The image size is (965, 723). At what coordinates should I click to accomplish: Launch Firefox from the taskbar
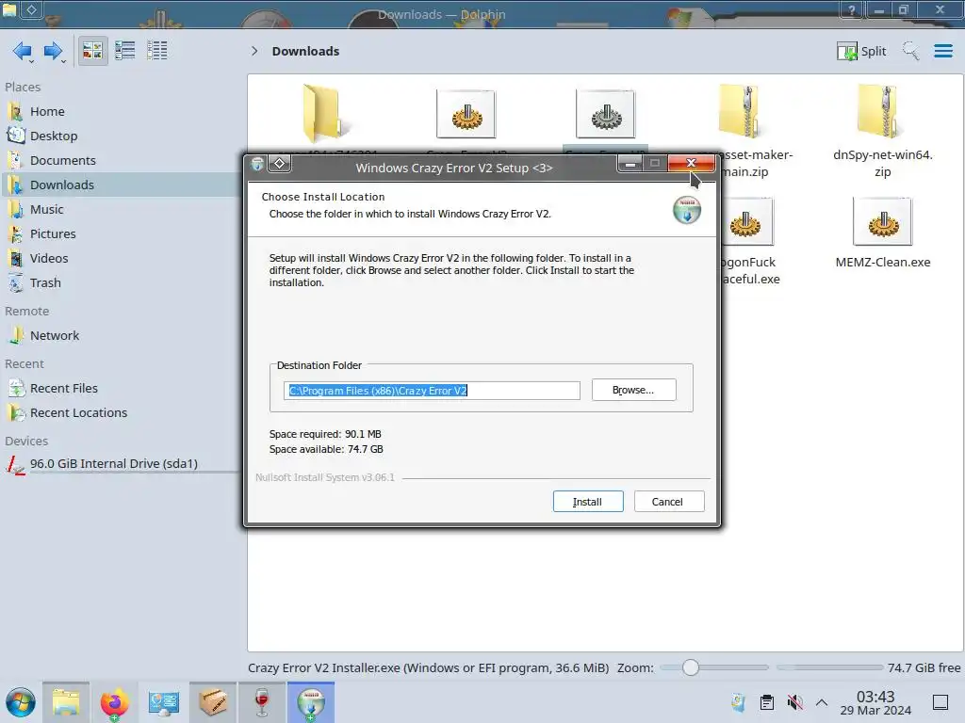click(x=114, y=702)
